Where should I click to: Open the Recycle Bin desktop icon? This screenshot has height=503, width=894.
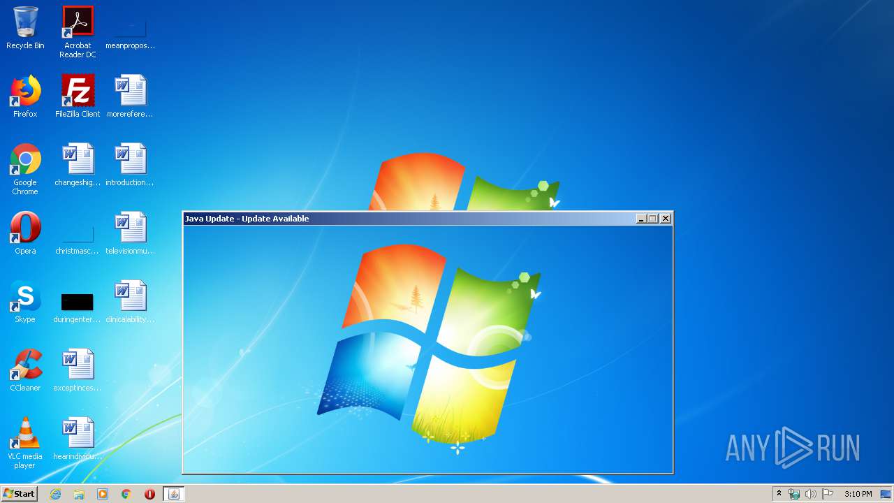(25, 29)
